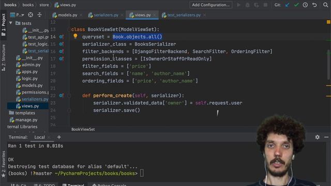The height and width of the screenshot is (186, 331).
Task: Open Add Configuration dropdown
Action: [x=210, y=5]
